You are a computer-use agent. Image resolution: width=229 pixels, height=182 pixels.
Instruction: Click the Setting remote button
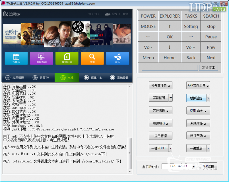click(x=191, y=26)
